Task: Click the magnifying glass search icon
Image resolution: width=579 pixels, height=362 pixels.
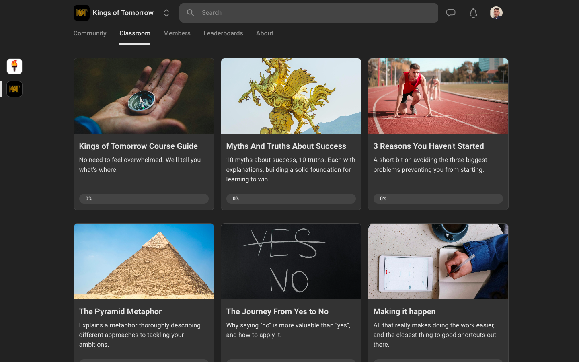Action: pyautogui.click(x=191, y=13)
